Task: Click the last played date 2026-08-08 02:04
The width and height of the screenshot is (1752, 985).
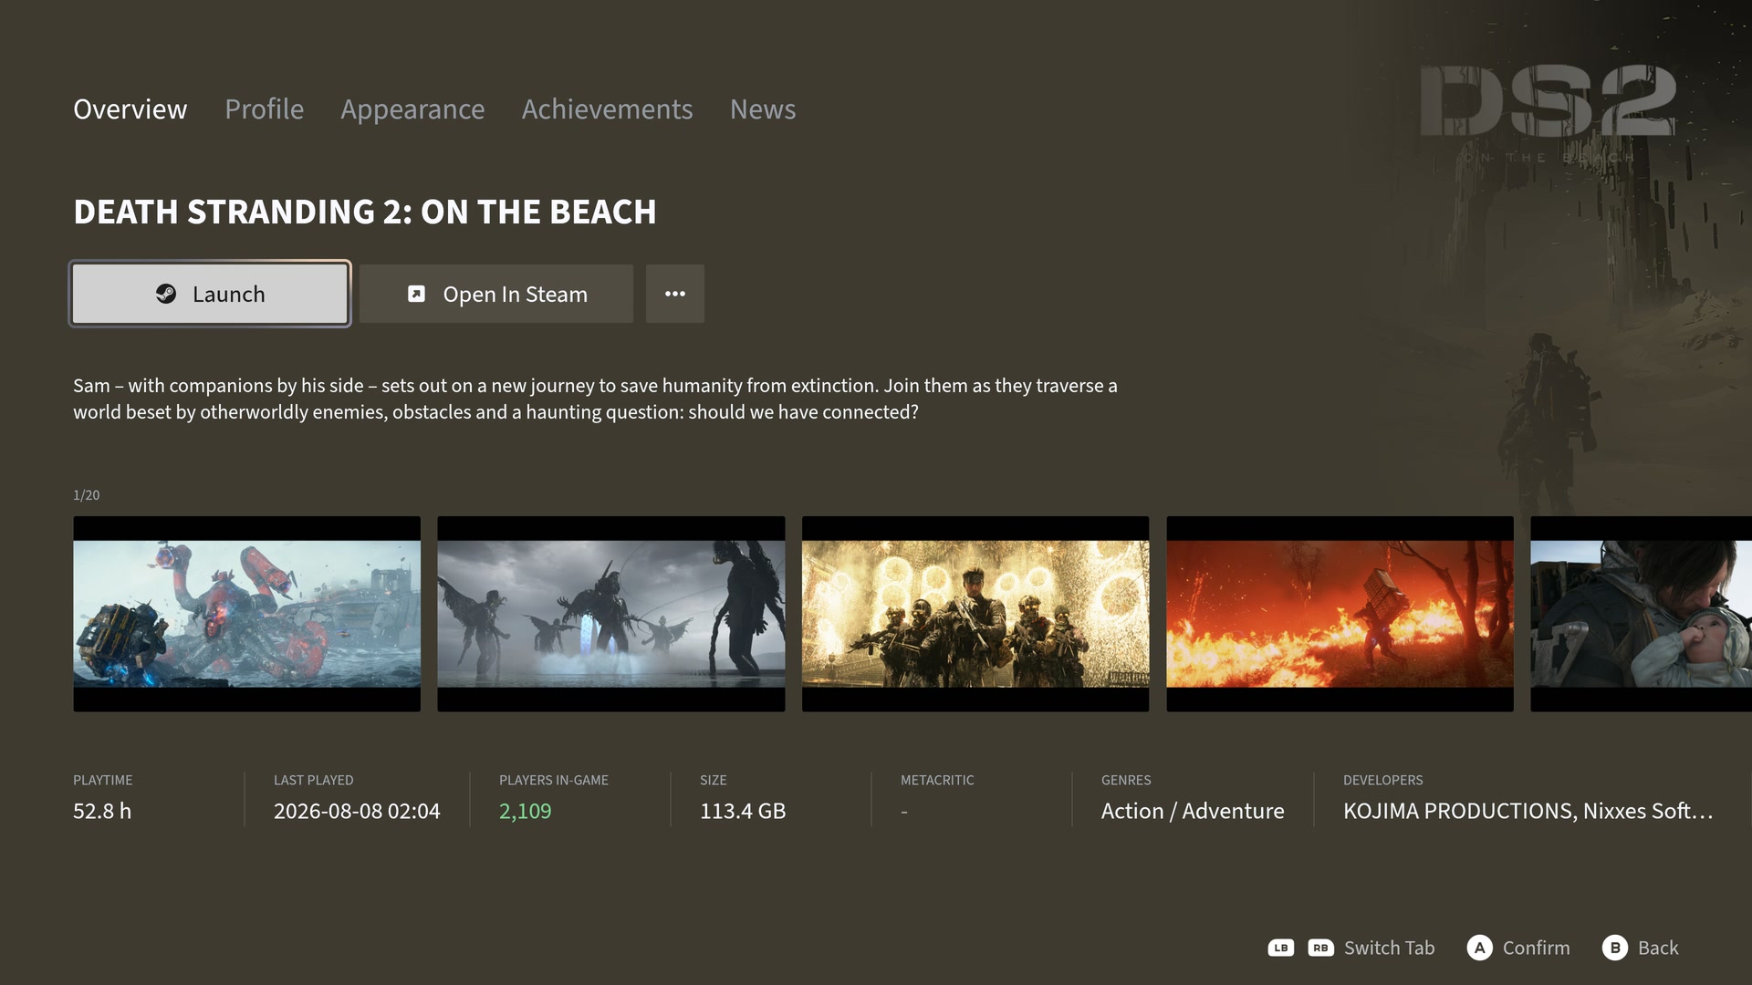Action: 357,811
